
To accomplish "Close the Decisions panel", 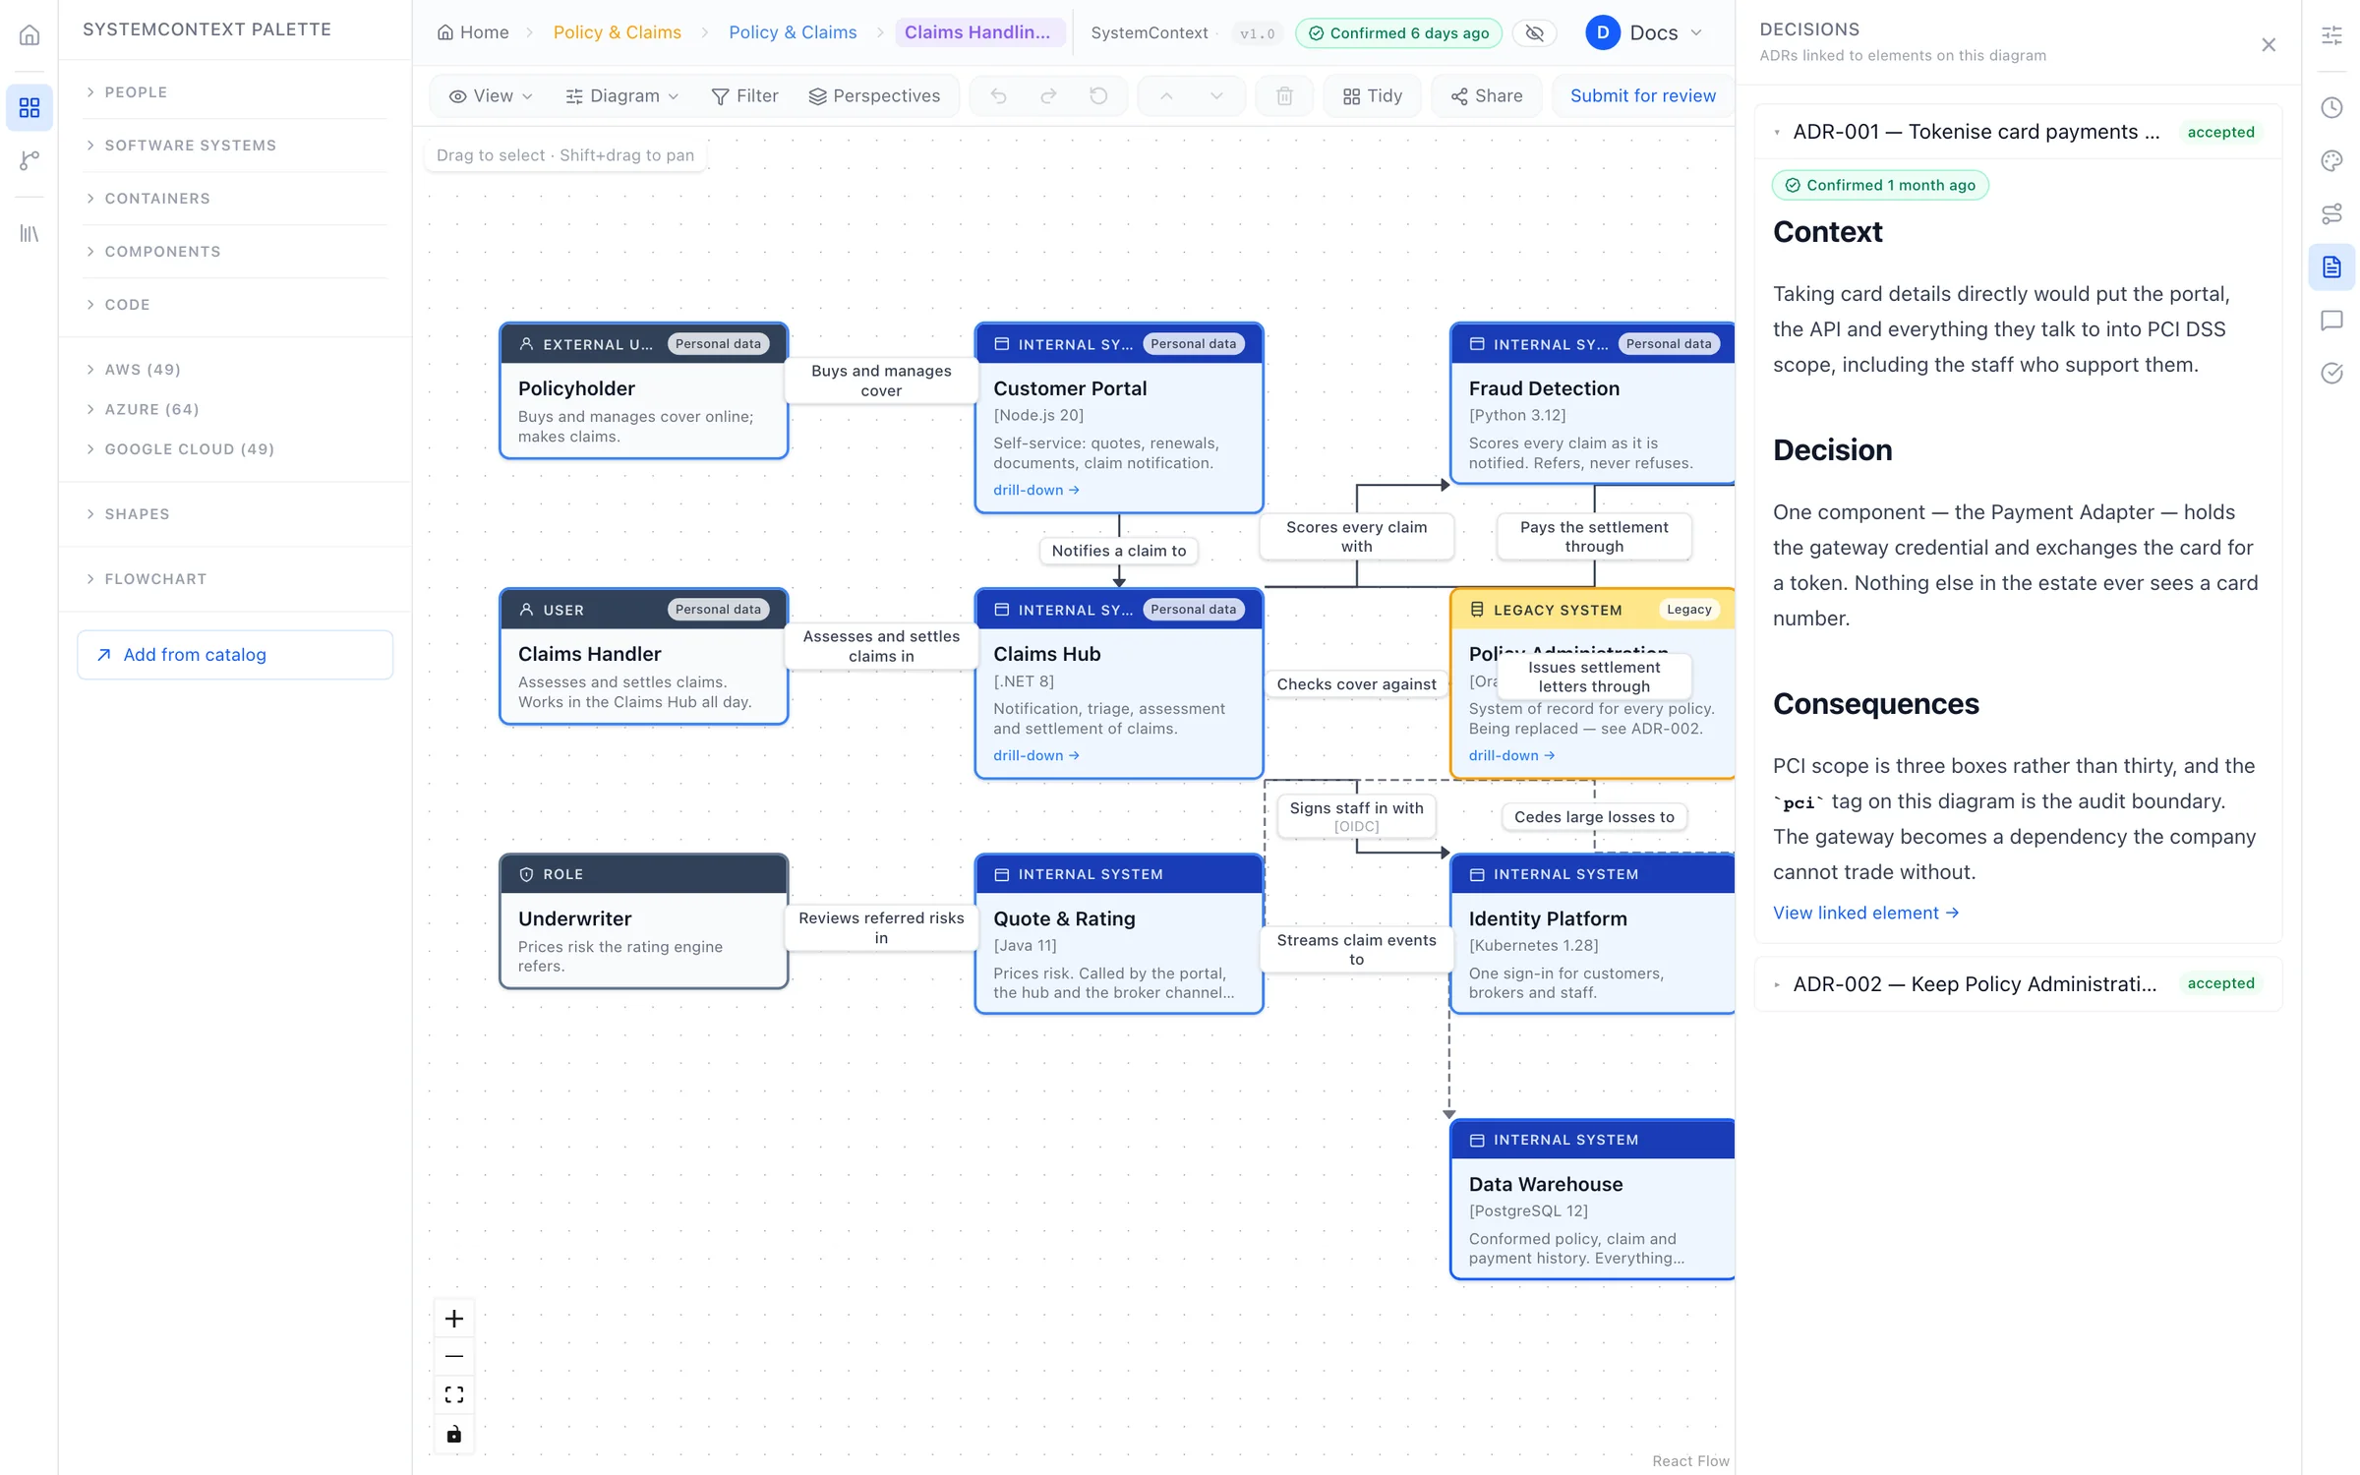I will [2269, 44].
